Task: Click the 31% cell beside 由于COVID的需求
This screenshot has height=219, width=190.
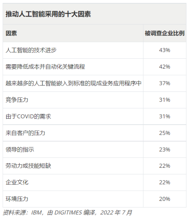Action: pos(165,116)
